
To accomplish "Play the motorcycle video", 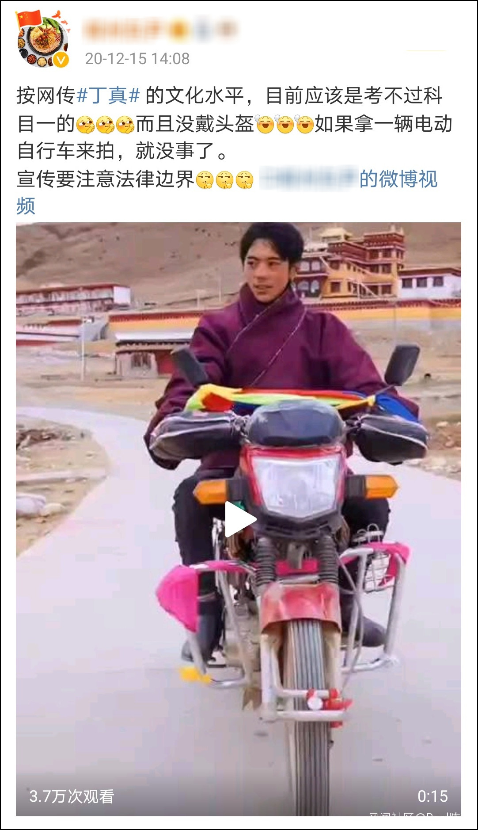I will (240, 519).
